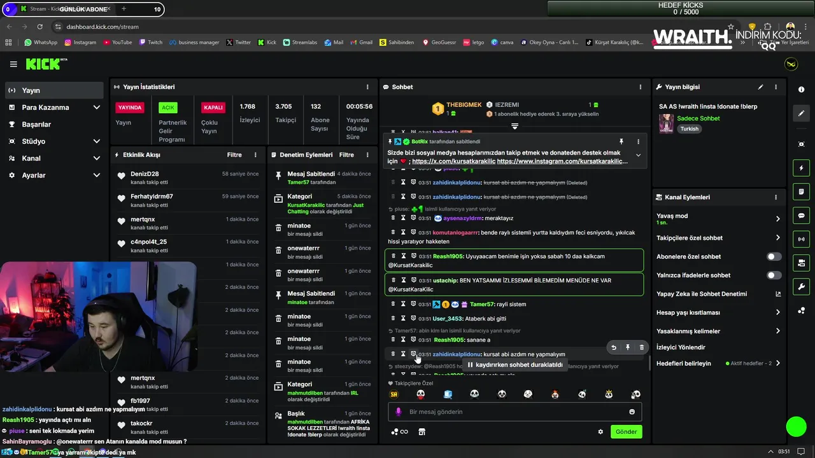
Task: Toggle the broadcast signal widget in right sidebar
Action: click(801, 239)
